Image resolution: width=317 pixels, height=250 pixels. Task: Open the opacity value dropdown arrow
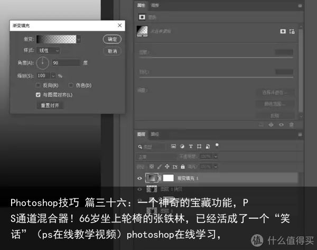coord(216,156)
